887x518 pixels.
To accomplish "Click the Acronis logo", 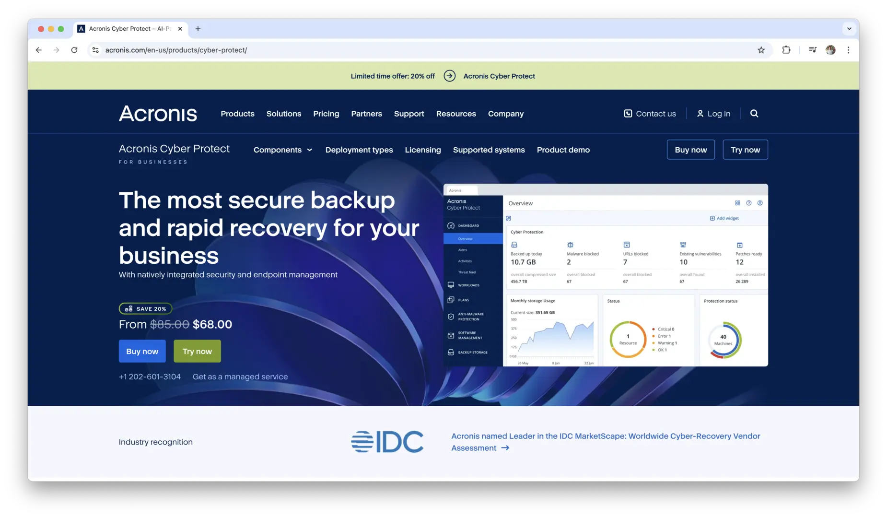I will click(158, 114).
